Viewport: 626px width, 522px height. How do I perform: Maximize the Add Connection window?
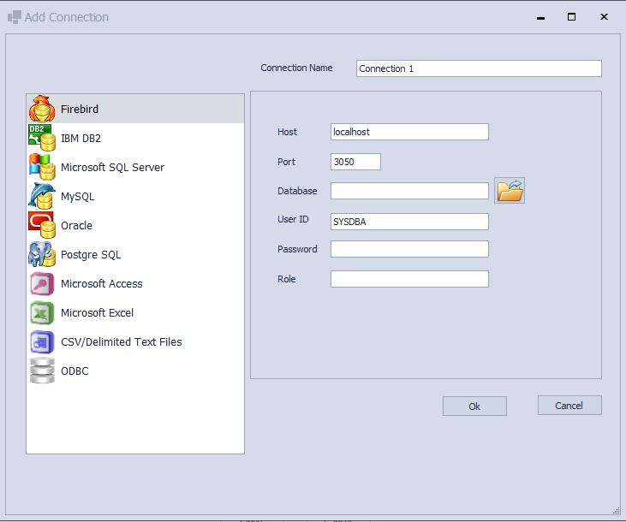[572, 17]
